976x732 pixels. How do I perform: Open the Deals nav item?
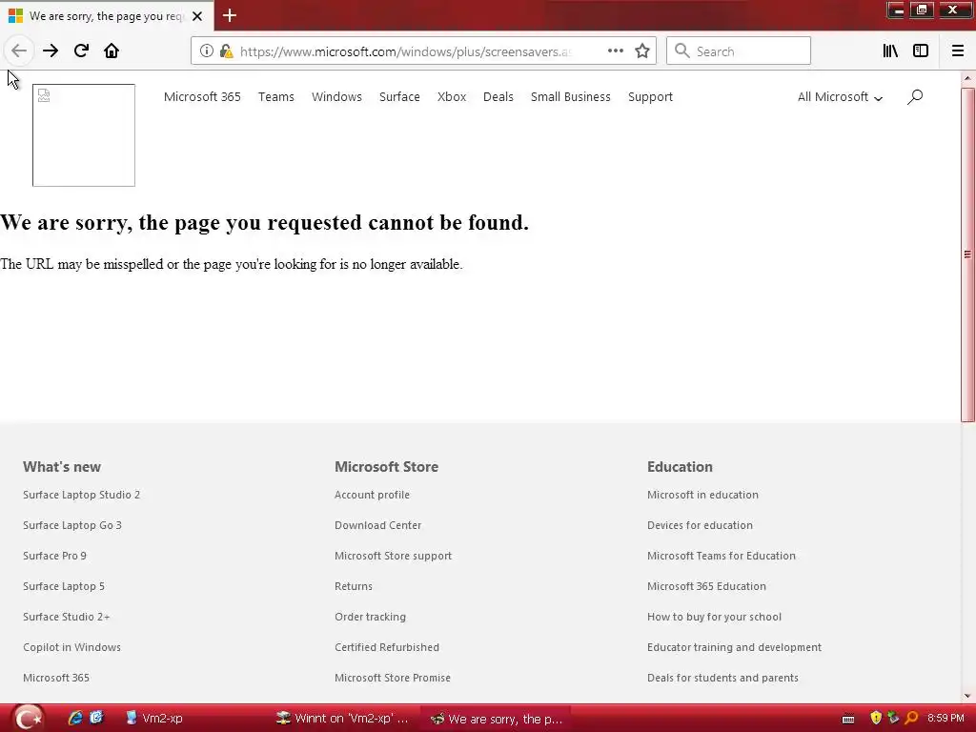coord(498,97)
